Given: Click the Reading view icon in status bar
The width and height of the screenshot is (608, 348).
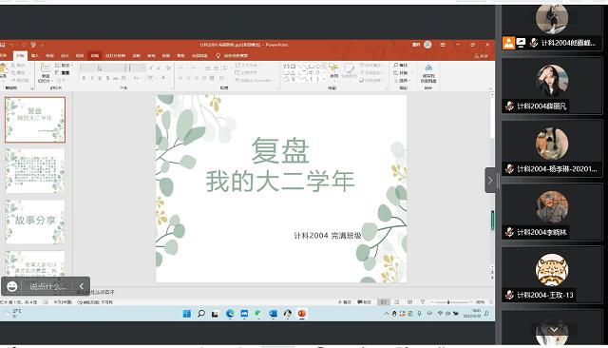Looking at the screenshot, I should point(409,301).
